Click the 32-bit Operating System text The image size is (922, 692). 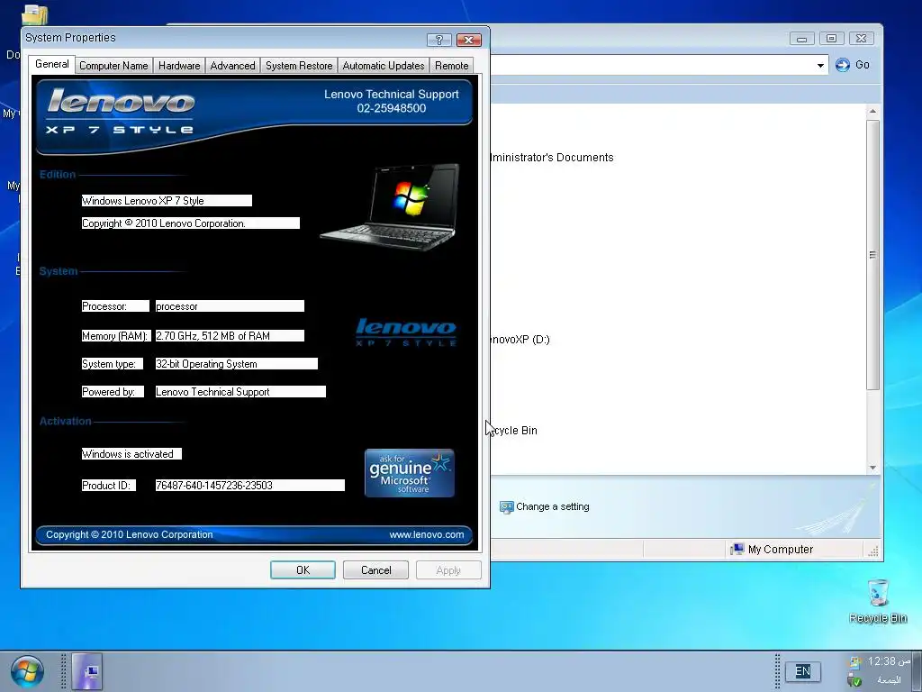pos(206,364)
